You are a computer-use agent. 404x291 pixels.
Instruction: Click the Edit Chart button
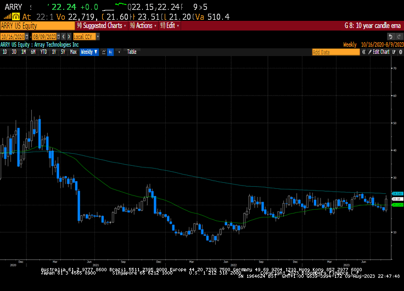379,52
